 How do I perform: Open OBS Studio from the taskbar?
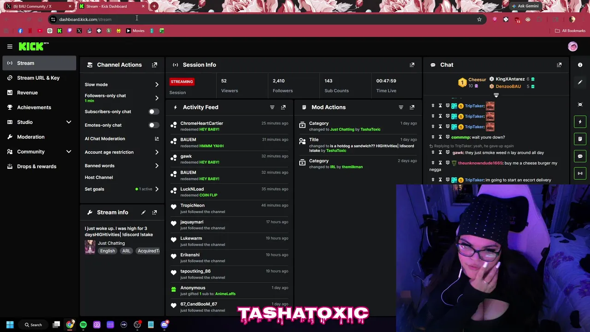click(x=137, y=325)
